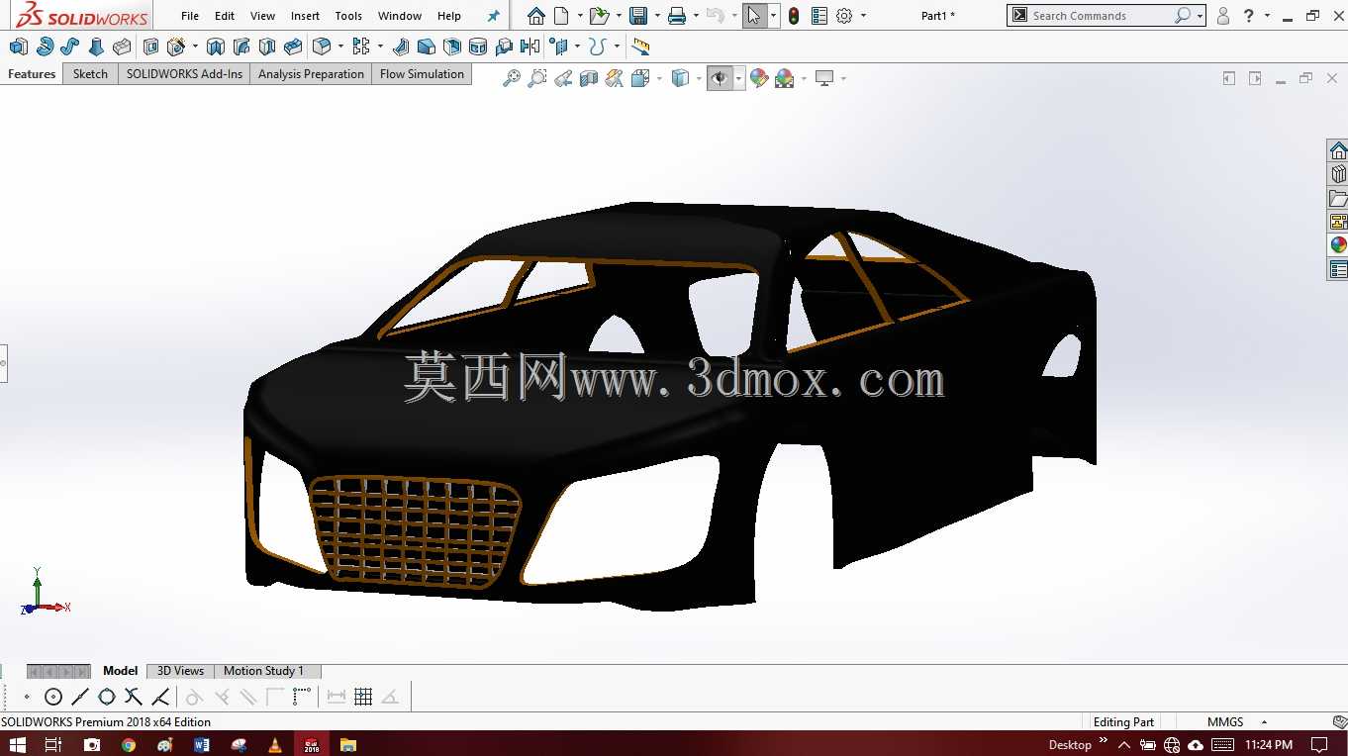Expand the Options gear dropdown arrow
This screenshot has height=756, width=1348.
pos(863,16)
